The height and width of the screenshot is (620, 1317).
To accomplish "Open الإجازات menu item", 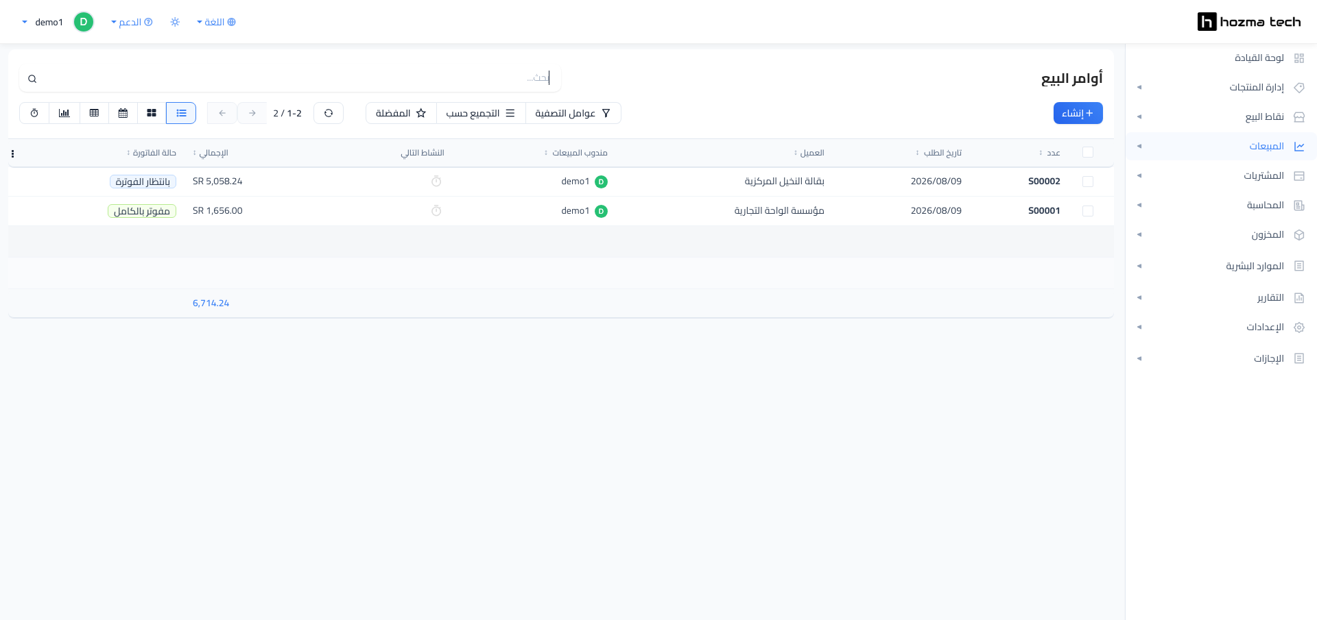I will pos(1269,359).
